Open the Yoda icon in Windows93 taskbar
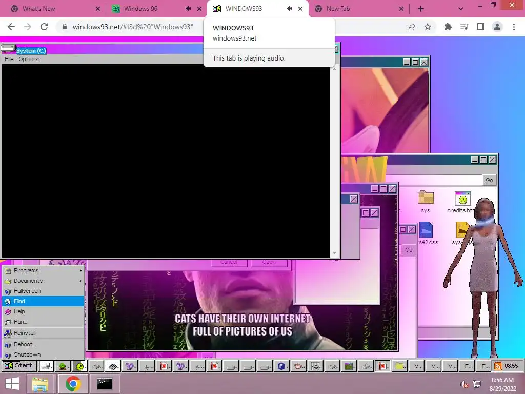 pos(63,366)
